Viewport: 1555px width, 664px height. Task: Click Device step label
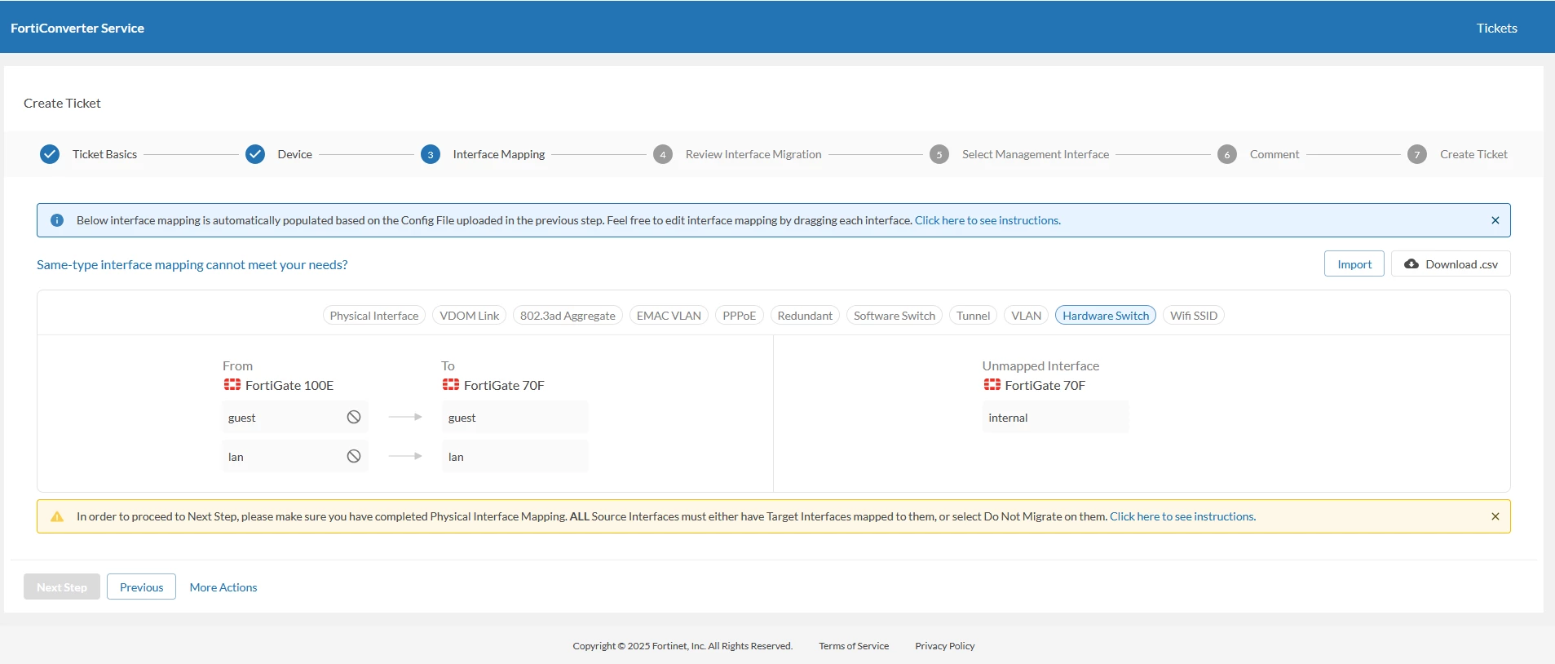(294, 154)
